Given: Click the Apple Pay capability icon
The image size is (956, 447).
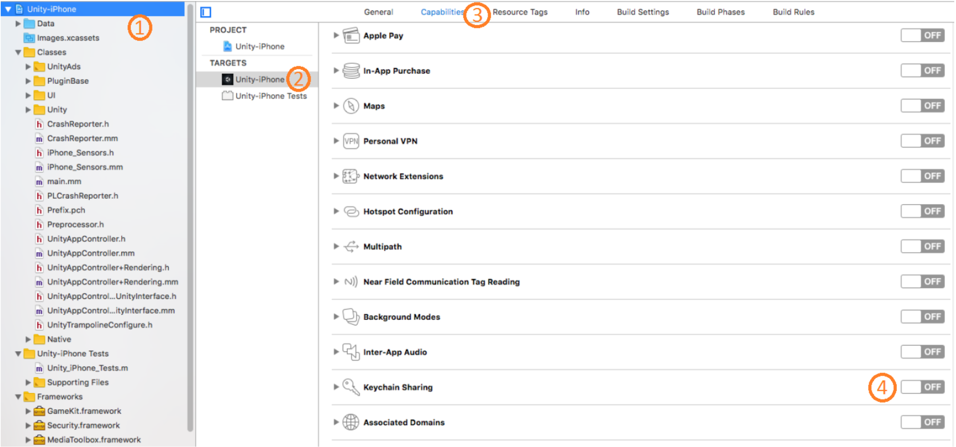Looking at the screenshot, I should pyautogui.click(x=351, y=36).
